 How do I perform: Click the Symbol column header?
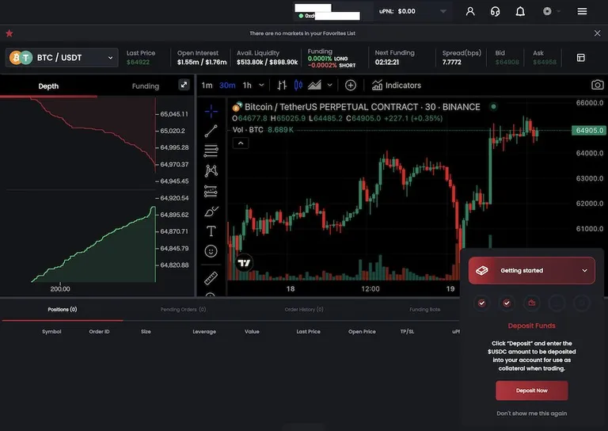click(x=51, y=332)
